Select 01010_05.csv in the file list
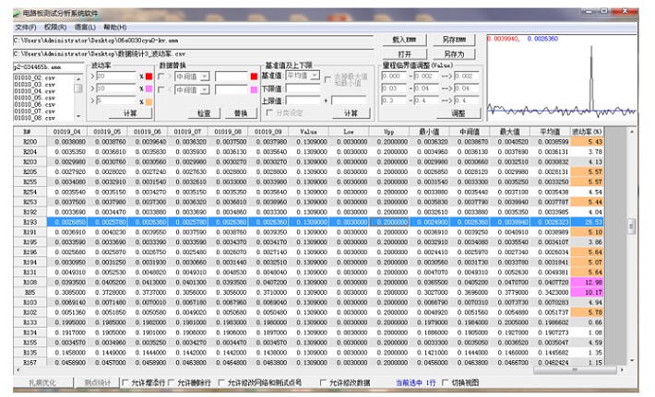The image size is (655, 397). click(35, 98)
